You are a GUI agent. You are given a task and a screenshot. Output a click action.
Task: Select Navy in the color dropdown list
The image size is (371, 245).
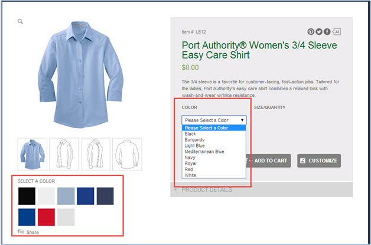pos(191,157)
